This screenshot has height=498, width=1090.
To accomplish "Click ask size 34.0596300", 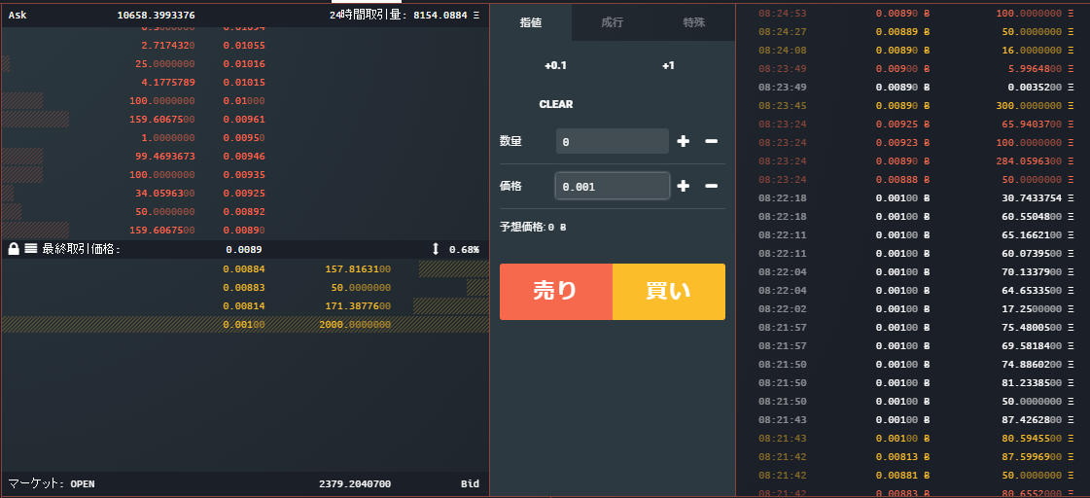I will pyautogui.click(x=162, y=193).
